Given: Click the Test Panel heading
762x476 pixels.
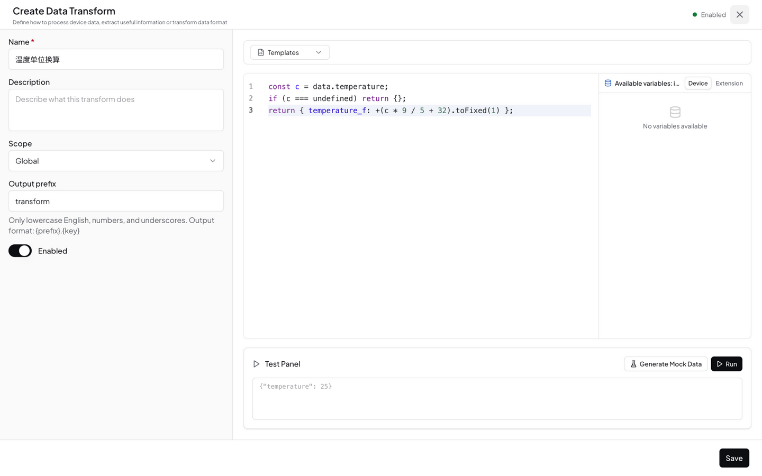Looking at the screenshot, I should pos(283,364).
